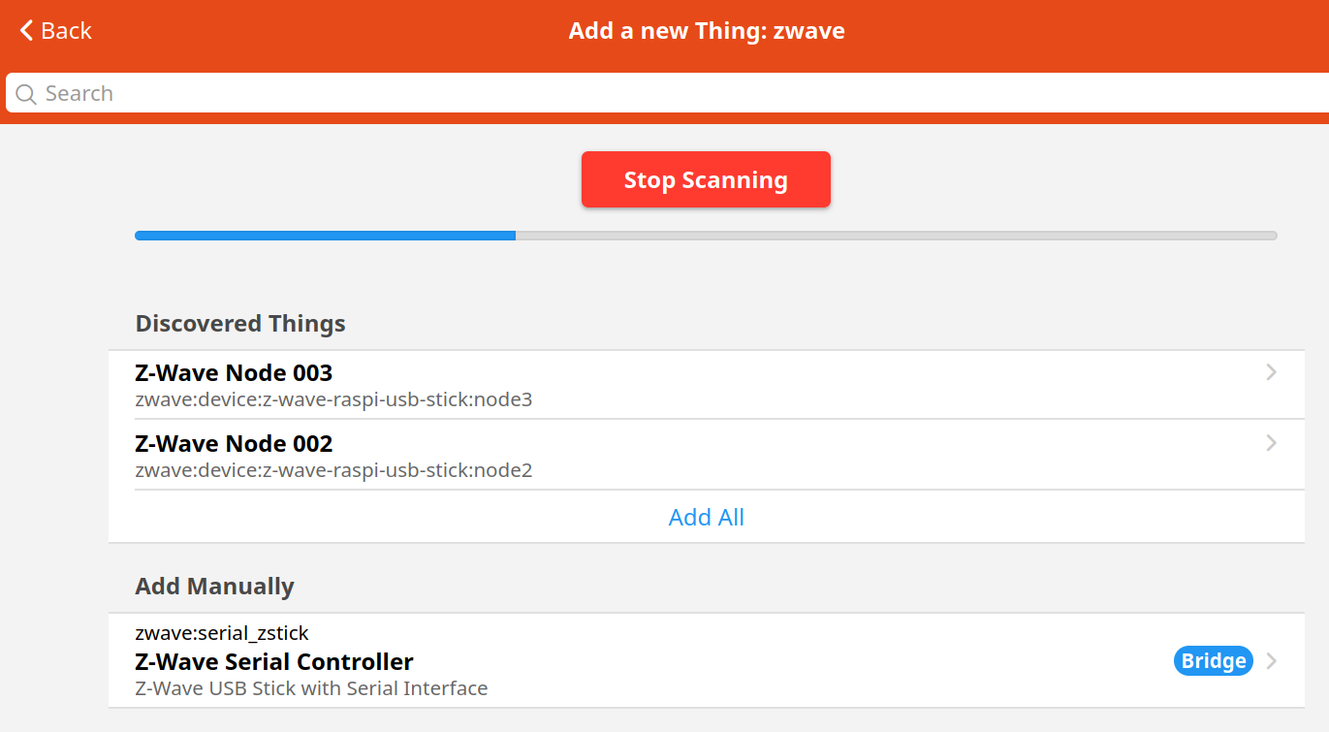Select Z-Wave Serial Controller entry
The image size is (1329, 732).
click(706, 660)
